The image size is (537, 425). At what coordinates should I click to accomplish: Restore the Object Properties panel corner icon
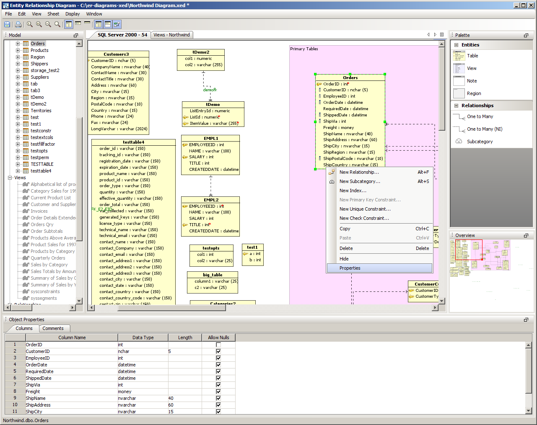(526, 320)
